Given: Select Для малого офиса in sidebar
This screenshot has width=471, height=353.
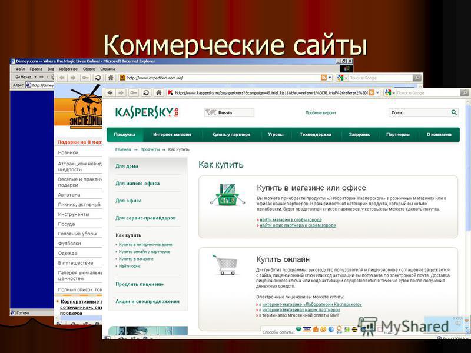Looking at the screenshot, I should click(138, 183).
